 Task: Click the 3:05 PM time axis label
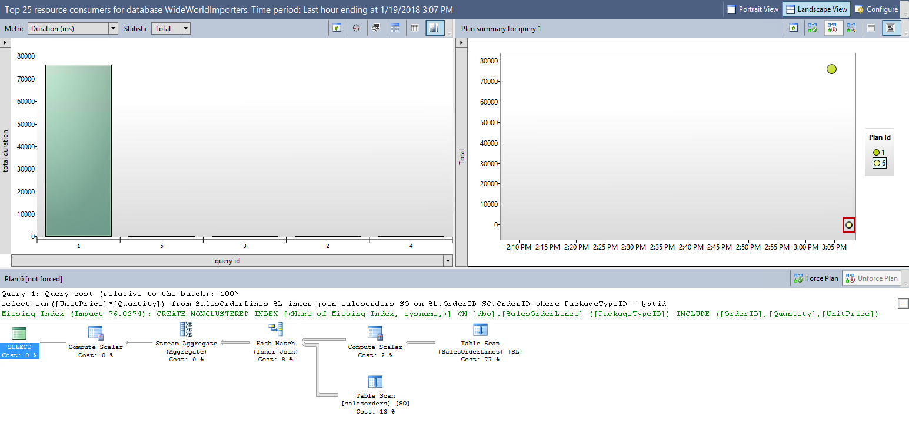834,247
